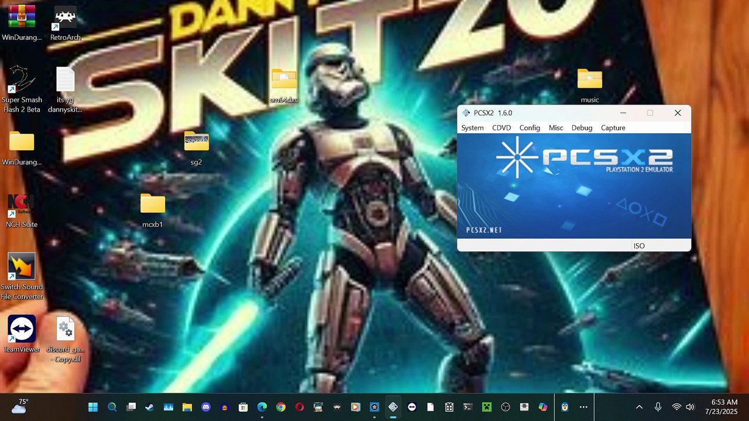This screenshot has width=749, height=421.
Task: Open Microsoft Edge from the taskbar
Action: click(x=262, y=407)
